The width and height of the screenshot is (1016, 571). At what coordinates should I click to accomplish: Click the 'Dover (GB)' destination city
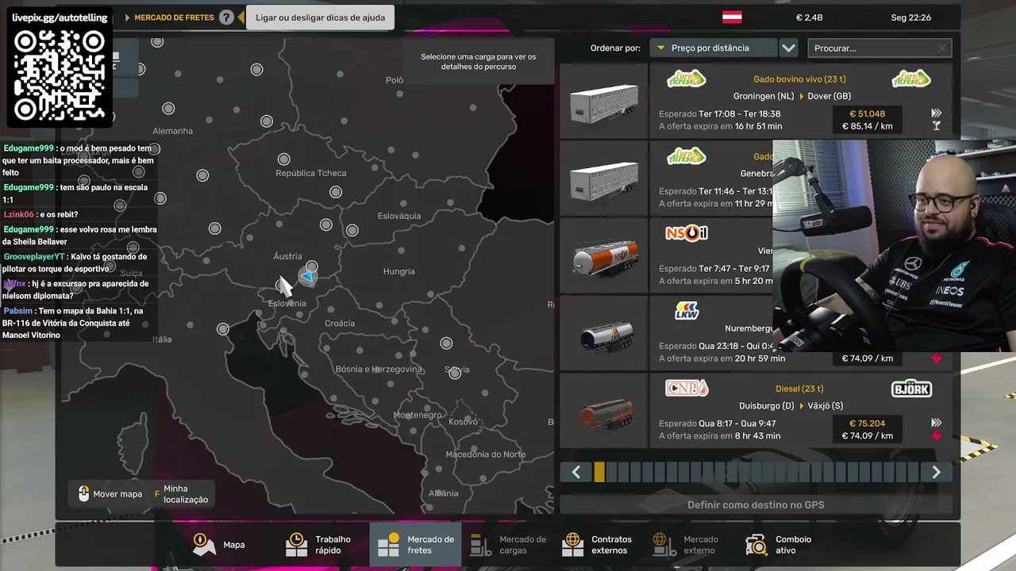(x=829, y=96)
